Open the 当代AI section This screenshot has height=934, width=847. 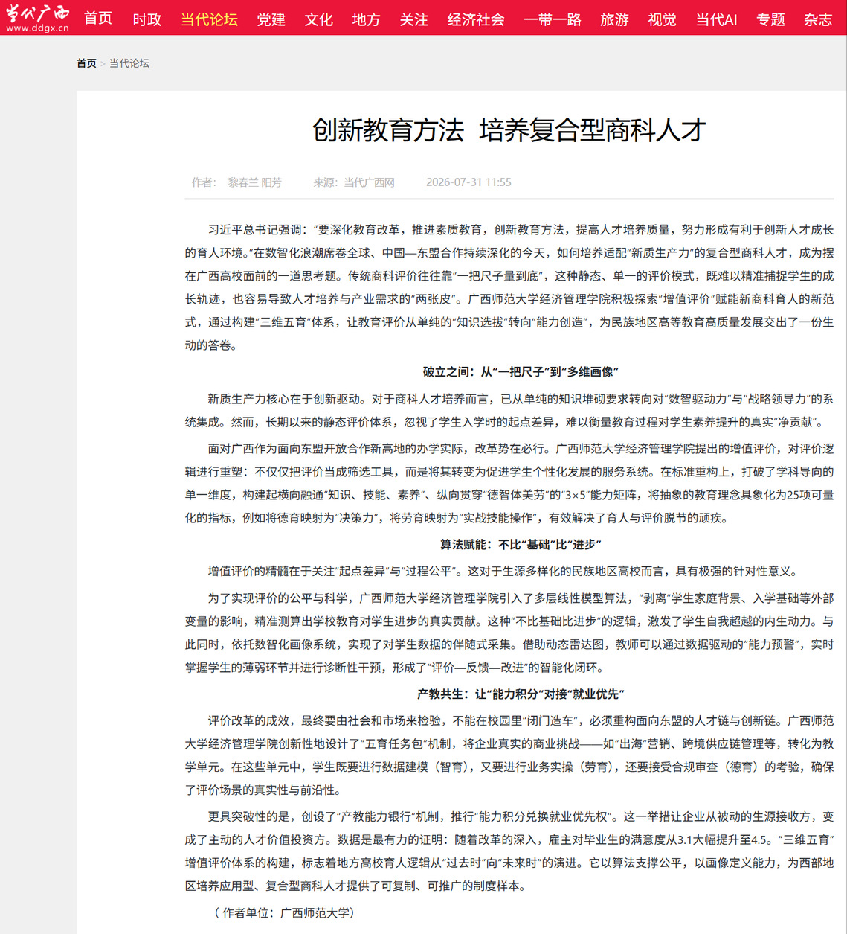717,19
